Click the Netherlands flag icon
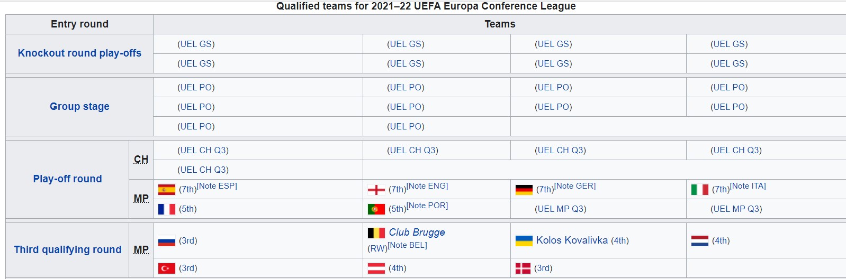This screenshot has width=846, height=279. (x=700, y=241)
